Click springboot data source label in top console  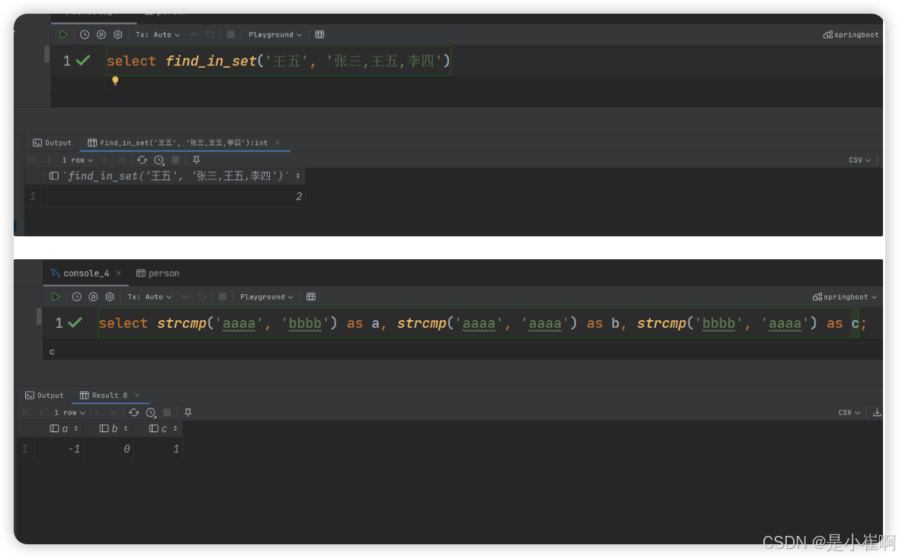851,34
